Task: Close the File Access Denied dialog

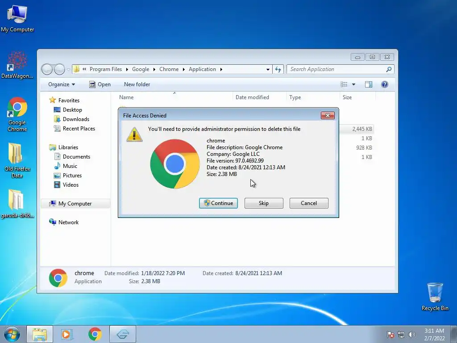Action: point(328,116)
